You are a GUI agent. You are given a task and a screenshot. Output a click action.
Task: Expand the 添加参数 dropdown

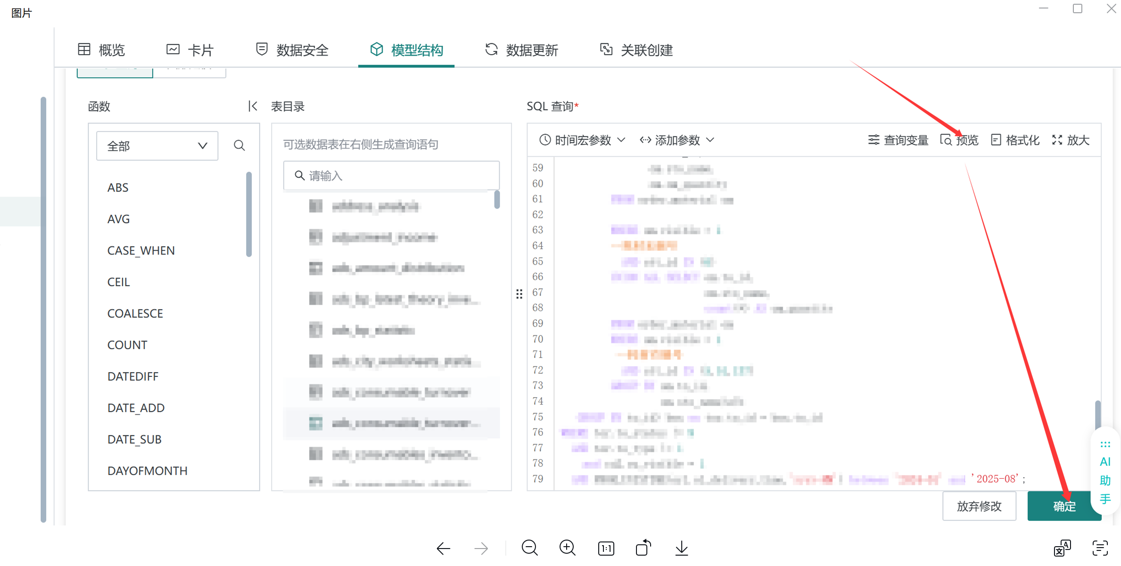point(677,140)
